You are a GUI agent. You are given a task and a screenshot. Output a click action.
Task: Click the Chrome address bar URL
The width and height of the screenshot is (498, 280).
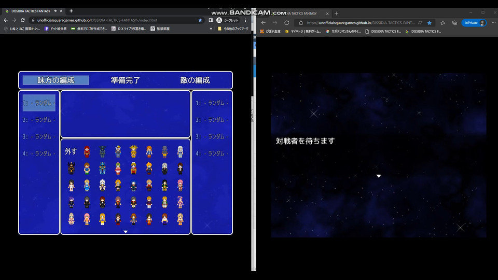pos(97,20)
